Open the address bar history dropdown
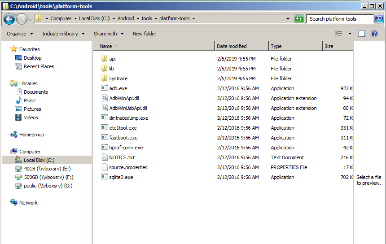 click(x=288, y=19)
